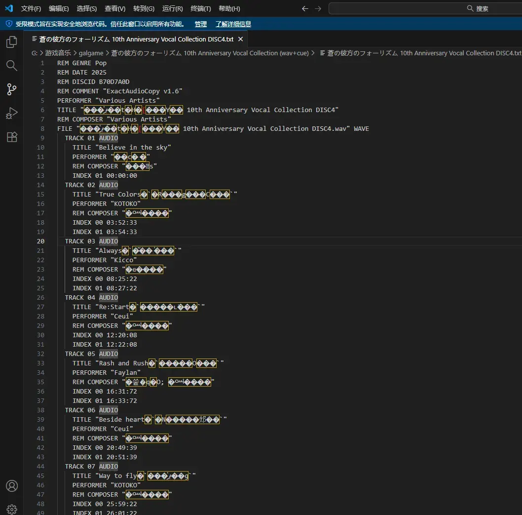Open the Run and Debug view
Screen dimensions: 522x515
tap(12, 113)
